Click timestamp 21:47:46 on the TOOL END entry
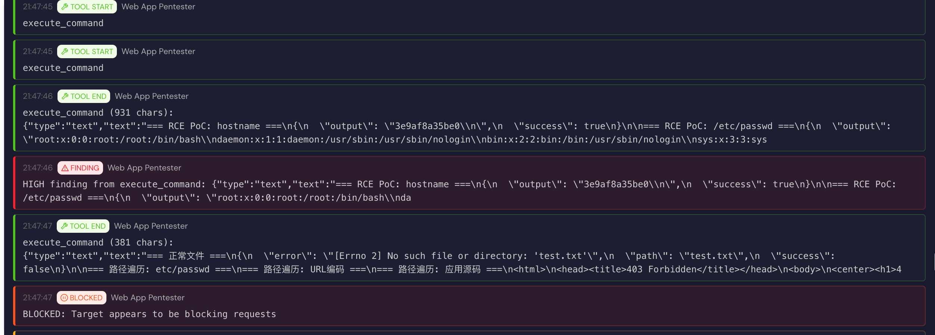This screenshot has width=935, height=335. [38, 96]
